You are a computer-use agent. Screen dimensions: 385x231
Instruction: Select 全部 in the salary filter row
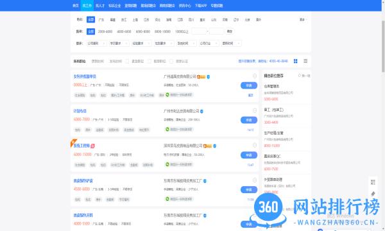pos(91,31)
